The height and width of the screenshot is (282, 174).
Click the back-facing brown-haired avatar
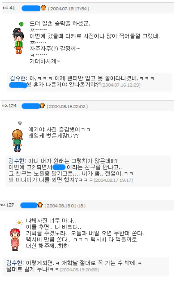tap(18, 140)
